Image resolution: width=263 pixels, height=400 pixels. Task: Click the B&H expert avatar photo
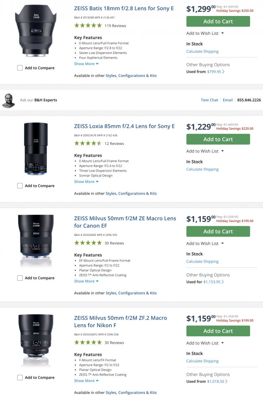coord(9,100)
